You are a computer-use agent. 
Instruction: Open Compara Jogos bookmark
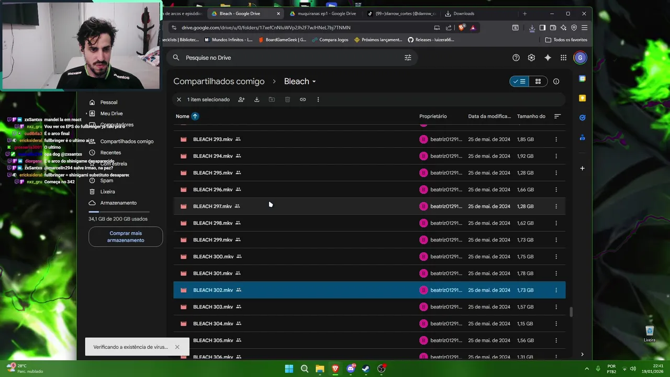(330, 40)
